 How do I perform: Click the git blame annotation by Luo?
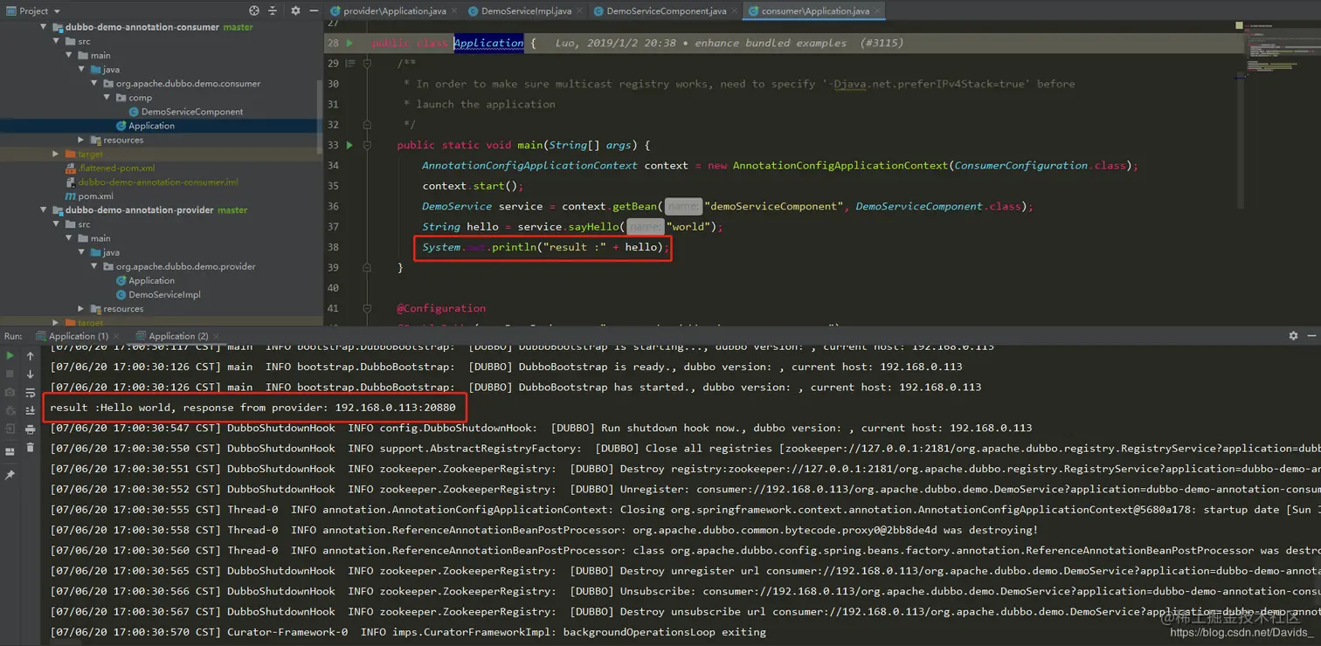click(730, 43)
